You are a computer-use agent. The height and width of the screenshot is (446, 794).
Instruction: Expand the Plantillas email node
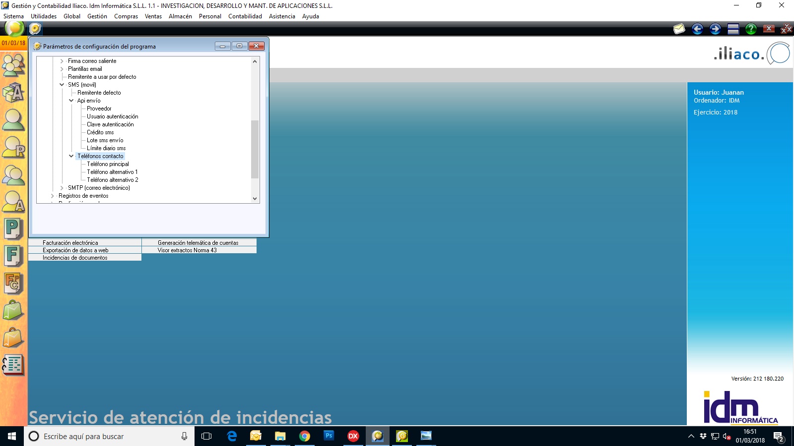62,69
